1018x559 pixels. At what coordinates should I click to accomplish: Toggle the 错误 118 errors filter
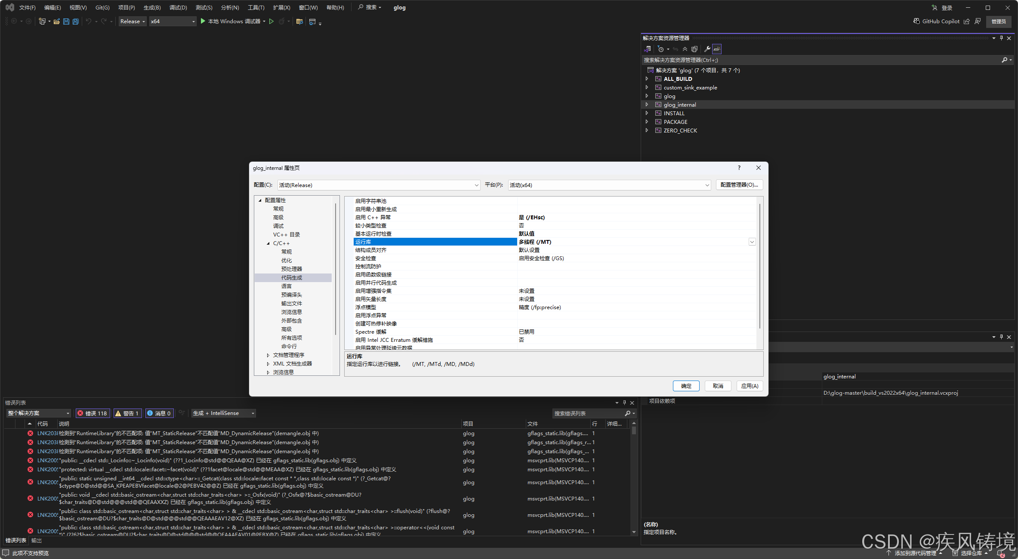tap(92, 413)
